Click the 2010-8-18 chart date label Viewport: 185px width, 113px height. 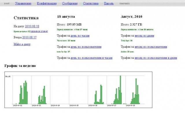130,105
